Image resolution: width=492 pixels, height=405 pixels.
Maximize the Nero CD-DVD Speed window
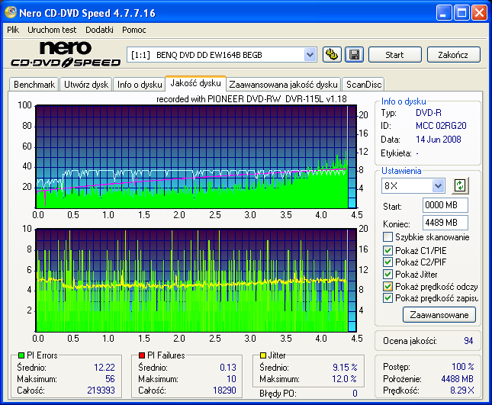[x=461, y=12]
